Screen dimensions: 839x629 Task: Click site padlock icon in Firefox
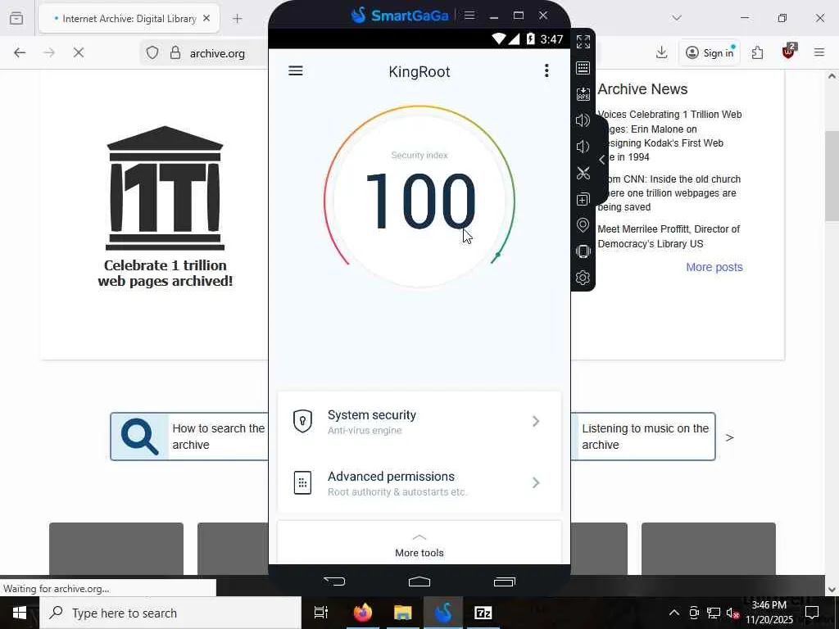coord(175,52)
